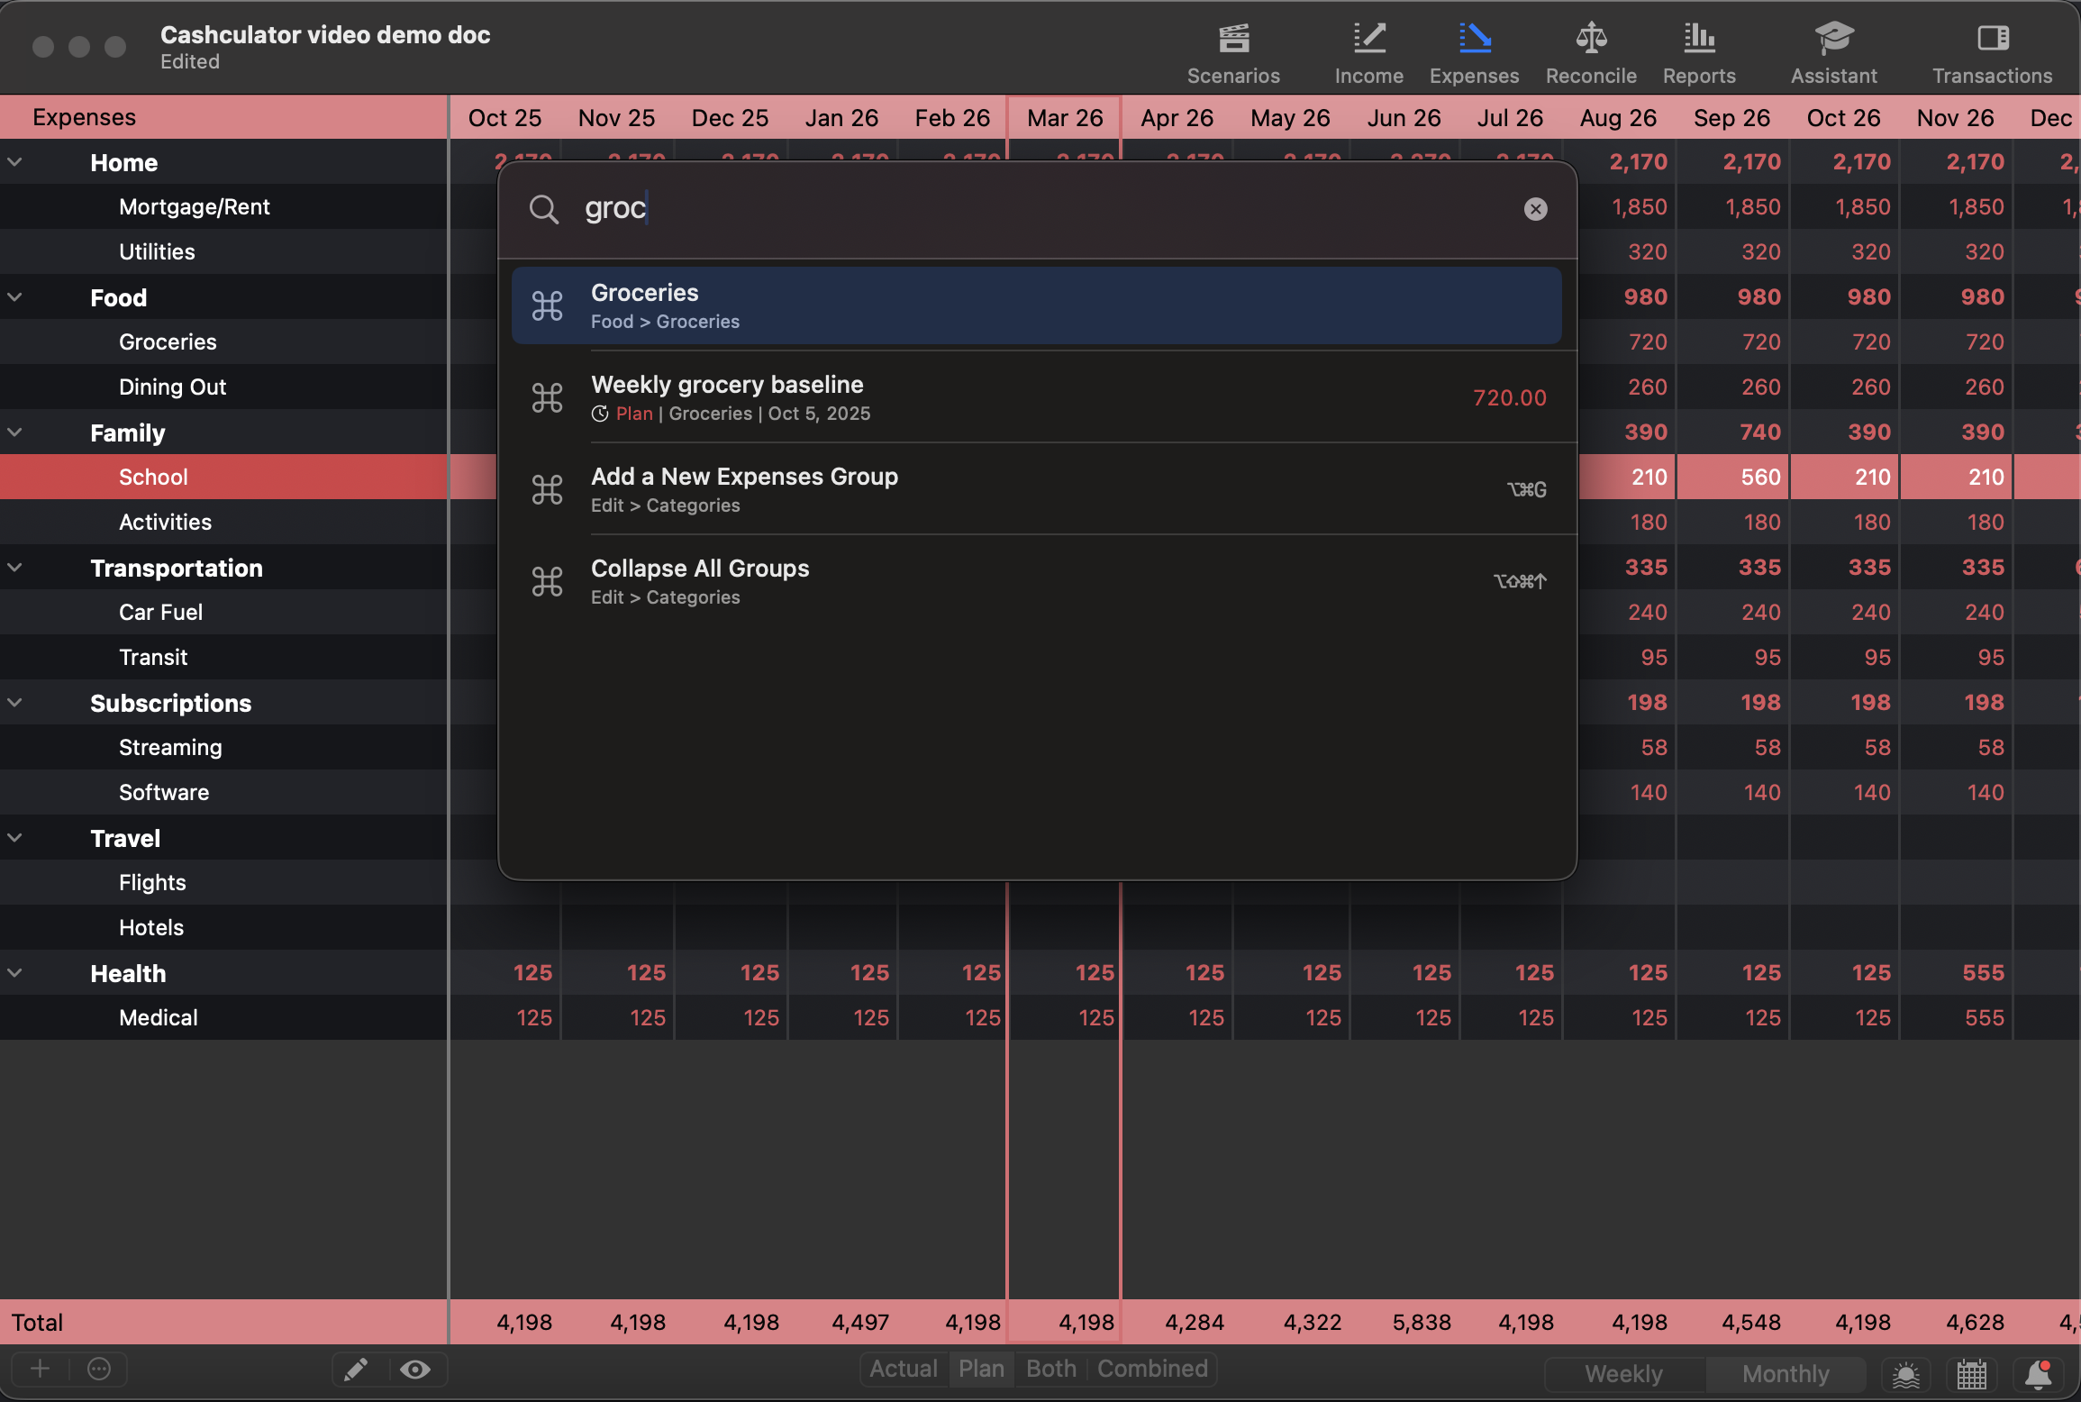Open the Reconcile tool
Image resolution: width=2081 pixels, height=1402 pixels.
coord(1589,50)
